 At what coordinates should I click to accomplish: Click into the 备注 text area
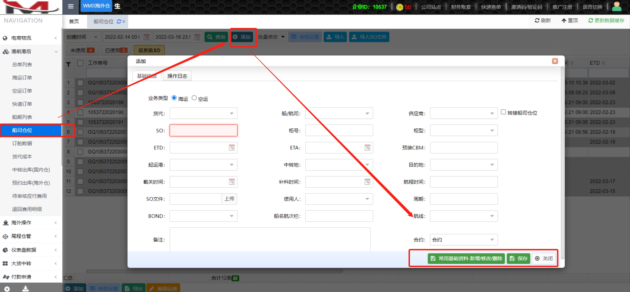[270, 239]
